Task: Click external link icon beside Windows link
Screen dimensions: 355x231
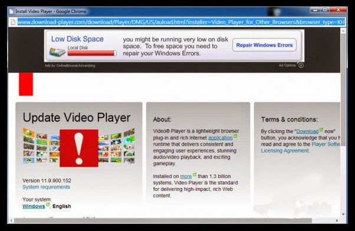Action: pos(48,204)
